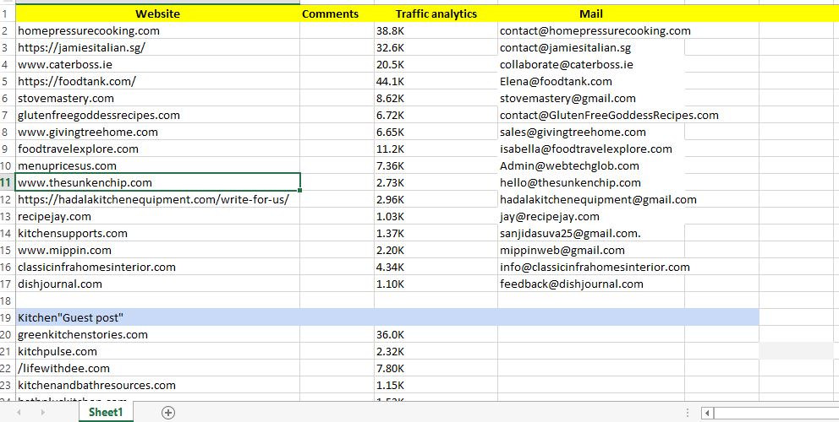Click the next sheet navigation arrow
Screen dimensions: 839x422
[x=41, y=413]
